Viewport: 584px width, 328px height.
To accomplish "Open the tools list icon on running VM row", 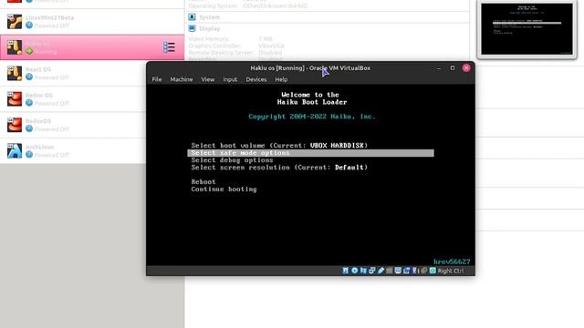I will pos(169,47).
